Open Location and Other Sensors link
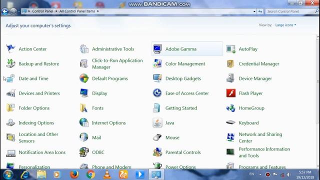This screenshot has width=320, height=180. click(x=38, y=137)
